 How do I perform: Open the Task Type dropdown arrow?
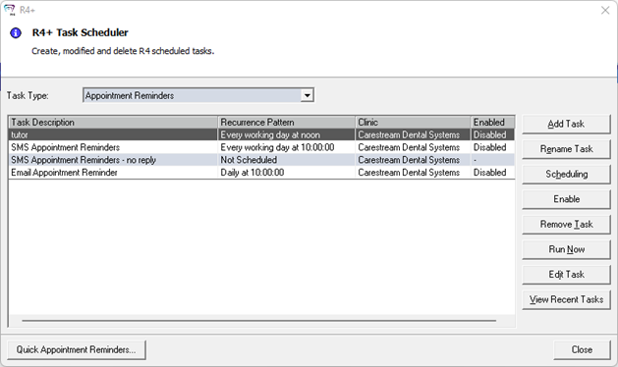coord(307,95)
